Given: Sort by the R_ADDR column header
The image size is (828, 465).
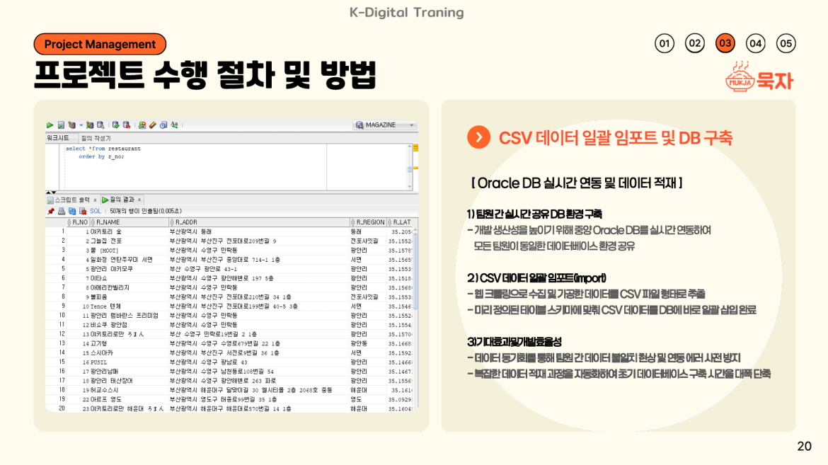Looking at the screenshot, I should click(259, 222).
